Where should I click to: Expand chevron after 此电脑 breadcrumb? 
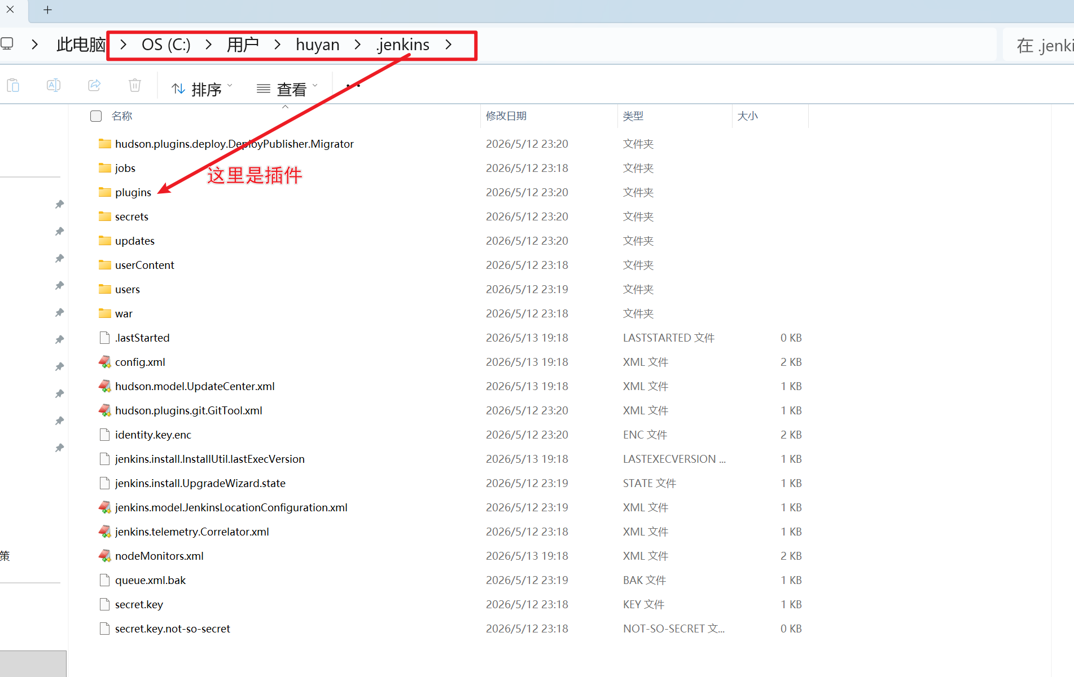(123, 45)
